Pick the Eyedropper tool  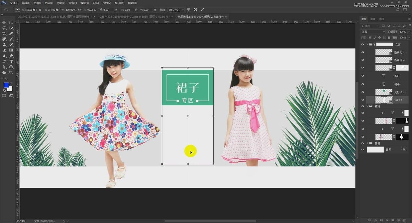click(11, 34)
